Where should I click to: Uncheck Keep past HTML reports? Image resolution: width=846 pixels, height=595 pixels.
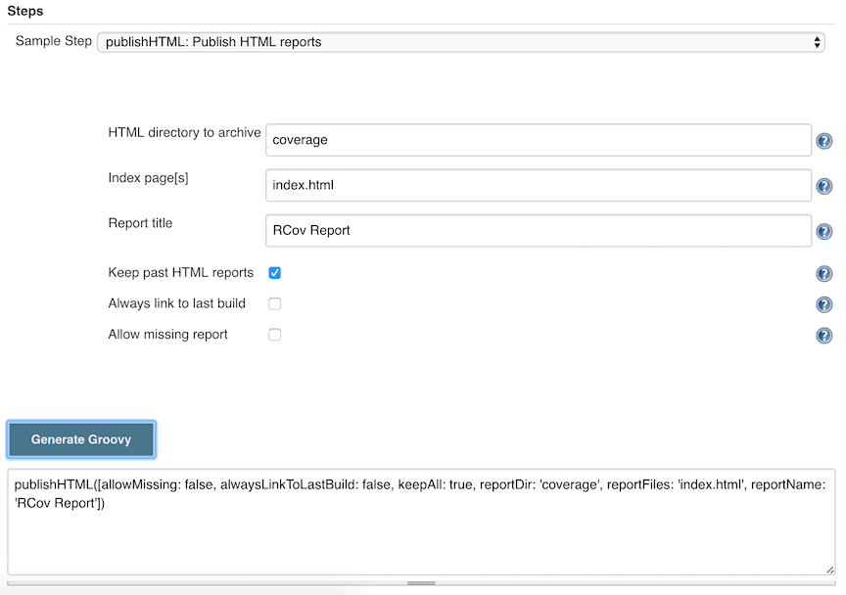coord(274,273)
